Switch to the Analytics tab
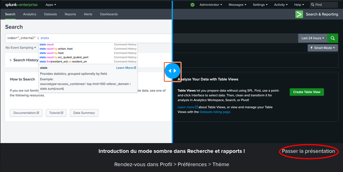The image size is (343, 172). pos(30,14)
